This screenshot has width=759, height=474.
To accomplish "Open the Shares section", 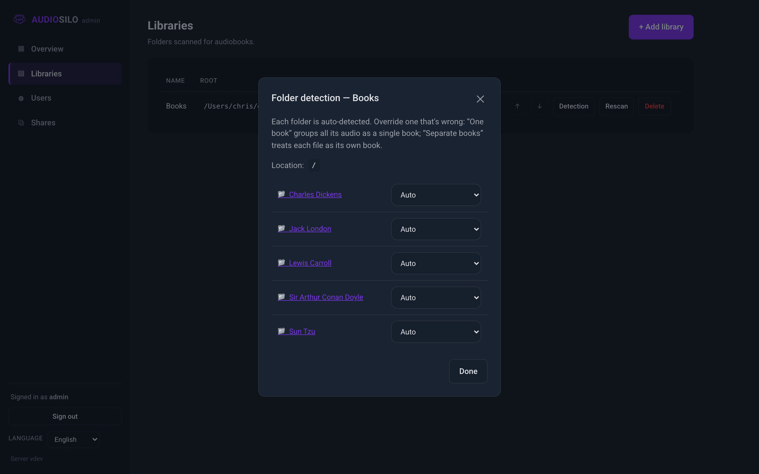I will pos(65,123).
